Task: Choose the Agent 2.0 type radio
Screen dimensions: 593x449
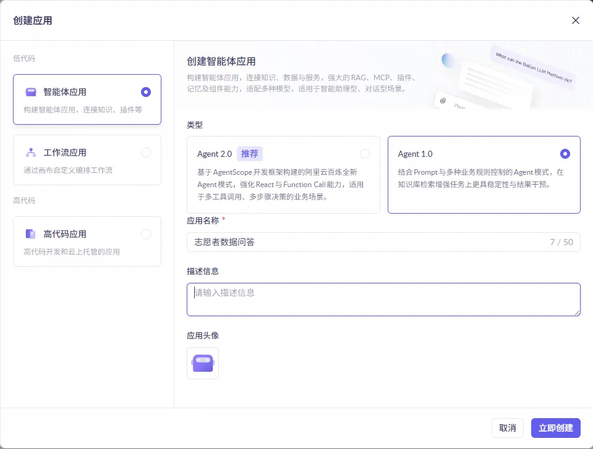Action: pos(365,154)
